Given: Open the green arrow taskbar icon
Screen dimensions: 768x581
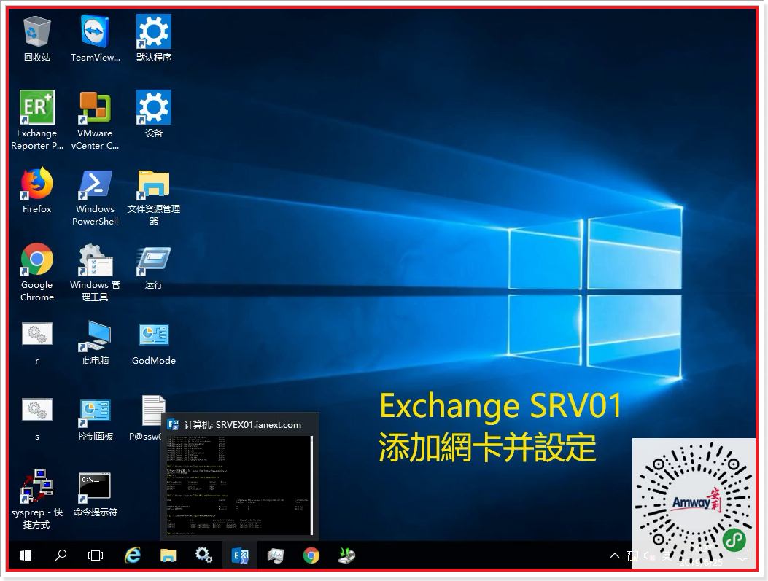Looking at the screenshot, I should tap(346, 555).
